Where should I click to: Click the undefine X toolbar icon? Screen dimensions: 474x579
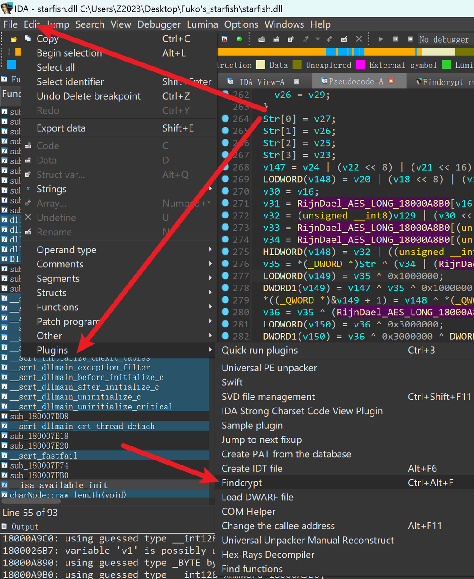click(x=359, y=39)
